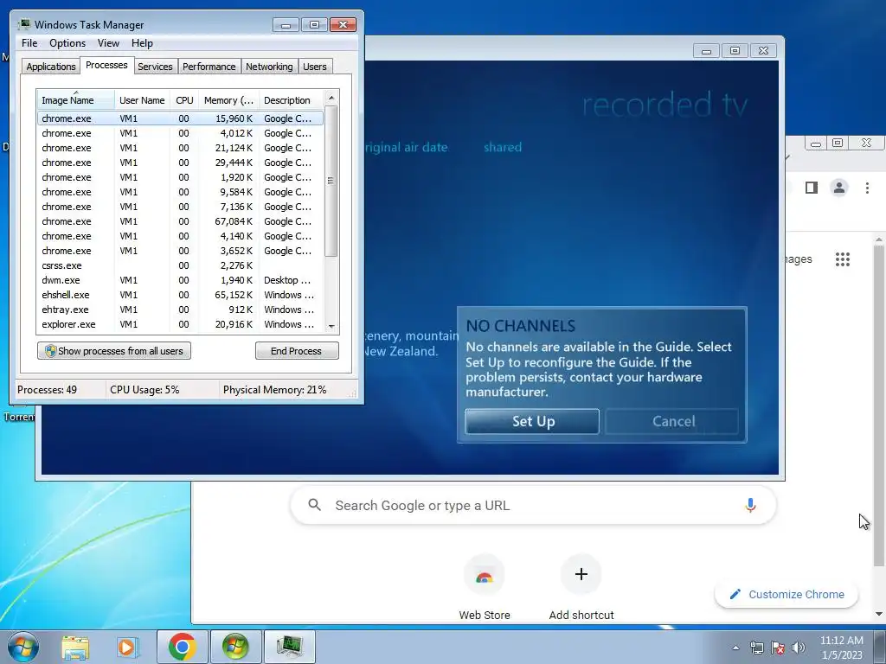This screenshot has height=664, width=886.
Task: Switch to the Services tab
Action: [155, 67]
